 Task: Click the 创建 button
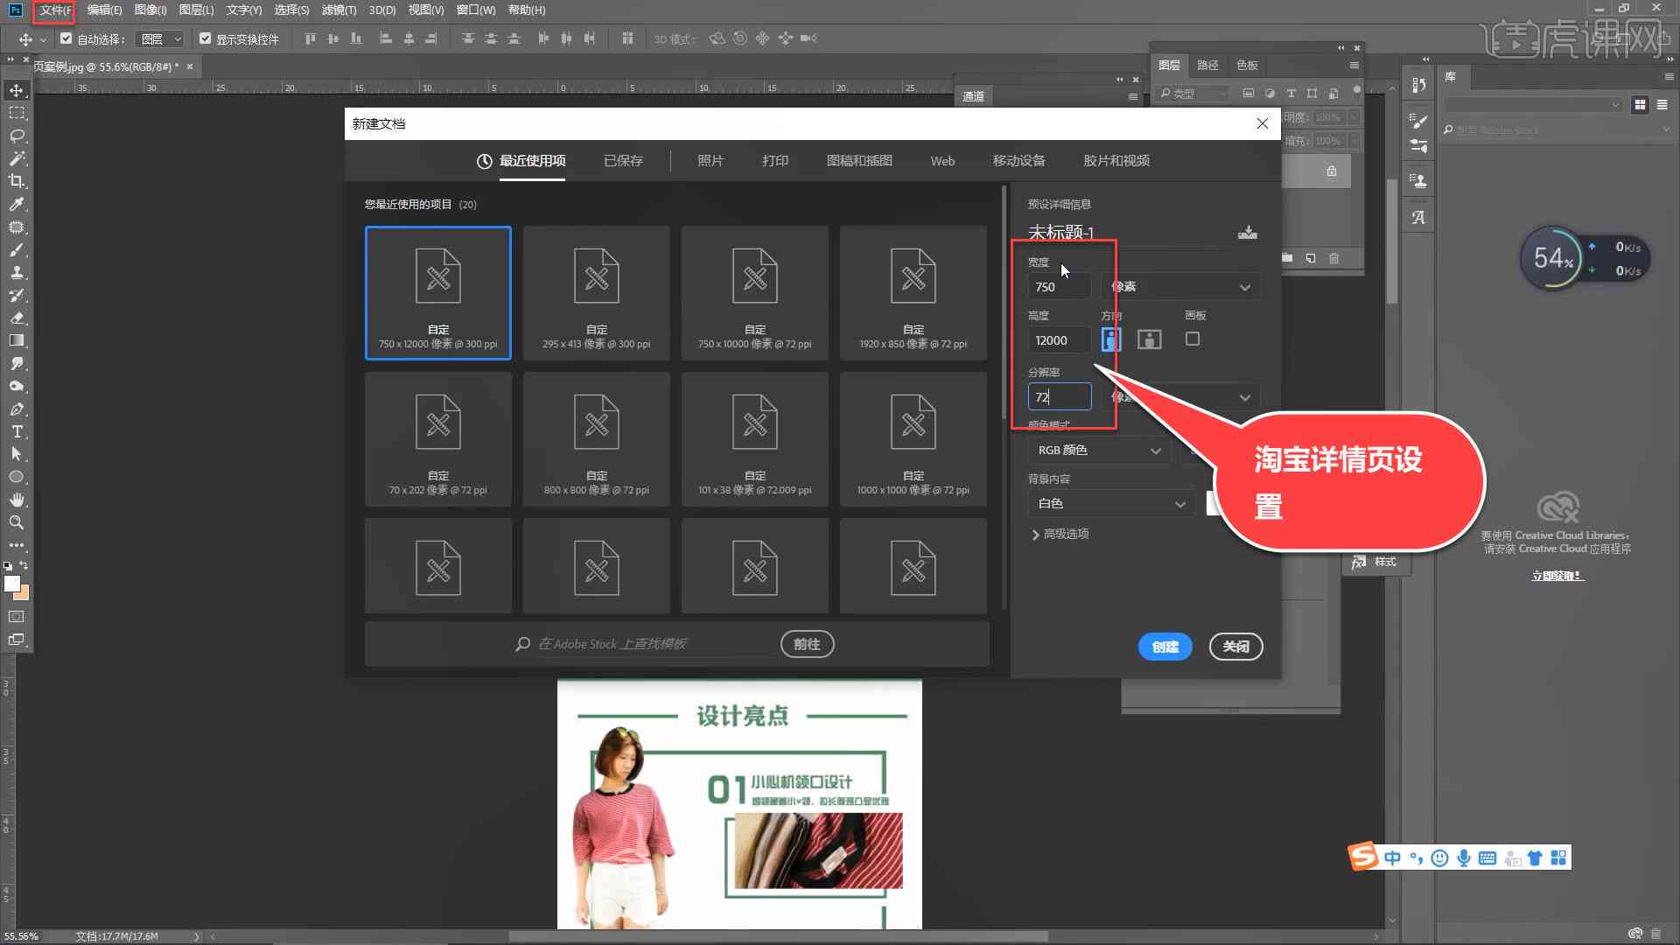(x=1165, y=647)
